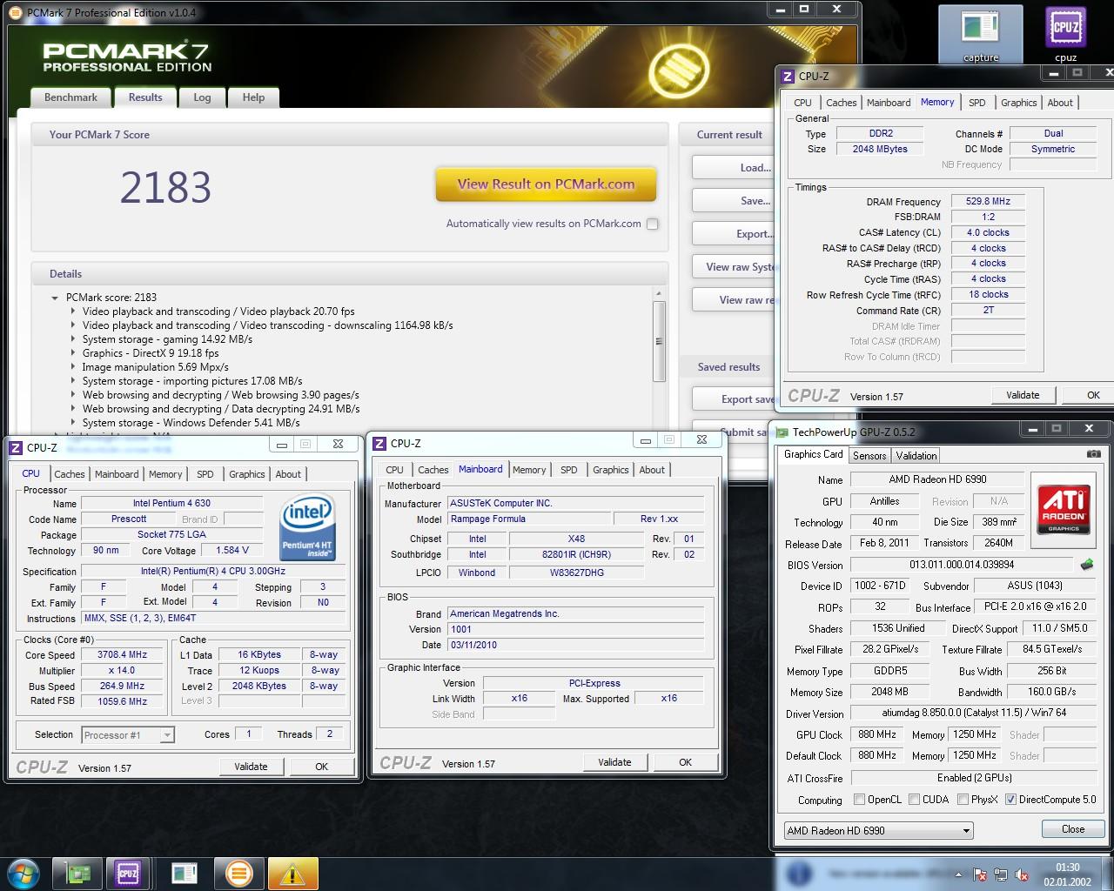
Task: Click the Intel Pentium 4 HT logo
Action: pos(307,528)
